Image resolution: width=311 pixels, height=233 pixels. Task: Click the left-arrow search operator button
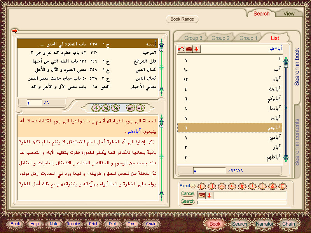[x=232, y=186]
